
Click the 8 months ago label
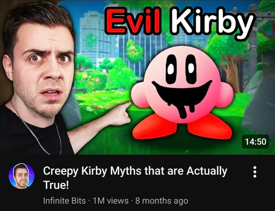coord(162,201)
